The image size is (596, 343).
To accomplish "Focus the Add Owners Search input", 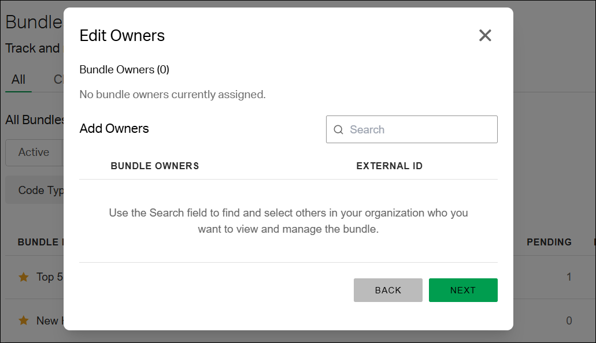I will [x=412, y=129].
